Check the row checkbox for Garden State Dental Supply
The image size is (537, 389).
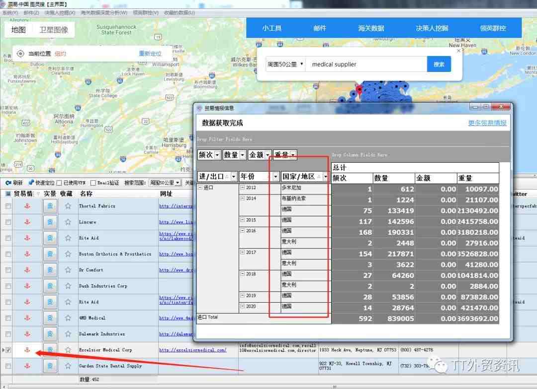click(x=8, y=366)
